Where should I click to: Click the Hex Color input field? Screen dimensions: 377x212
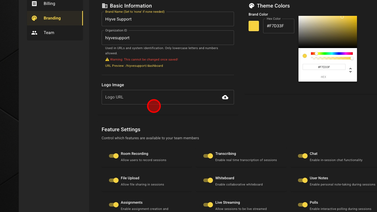tap(278, 26)
